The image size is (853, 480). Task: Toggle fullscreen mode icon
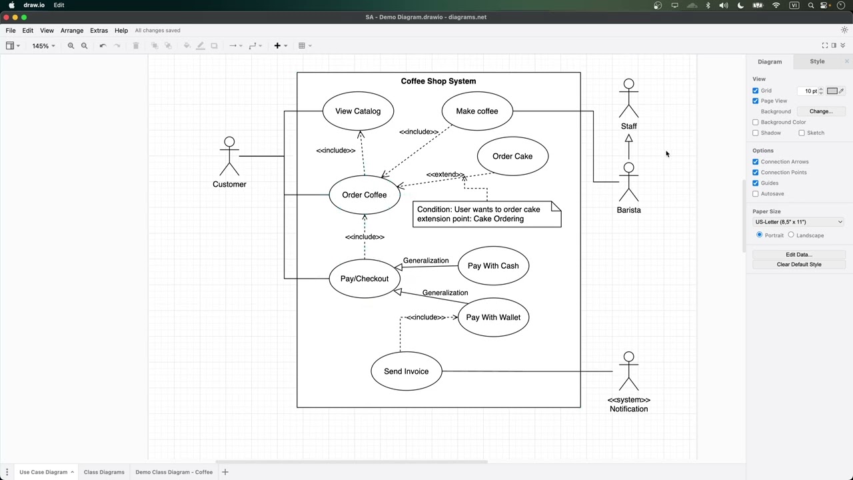tap(825, 45)
